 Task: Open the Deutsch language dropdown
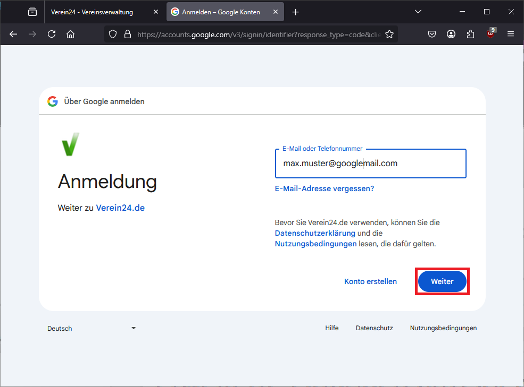(x=92, y=328)
